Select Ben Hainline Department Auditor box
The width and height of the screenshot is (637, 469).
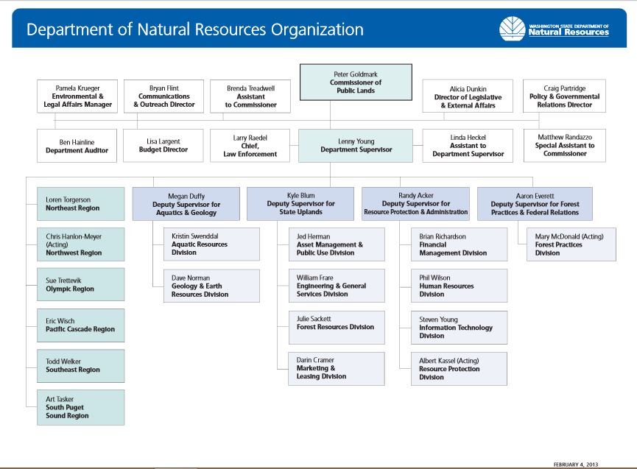point(77,146)
